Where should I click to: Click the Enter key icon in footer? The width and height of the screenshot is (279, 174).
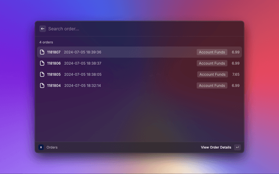[237, 147]
